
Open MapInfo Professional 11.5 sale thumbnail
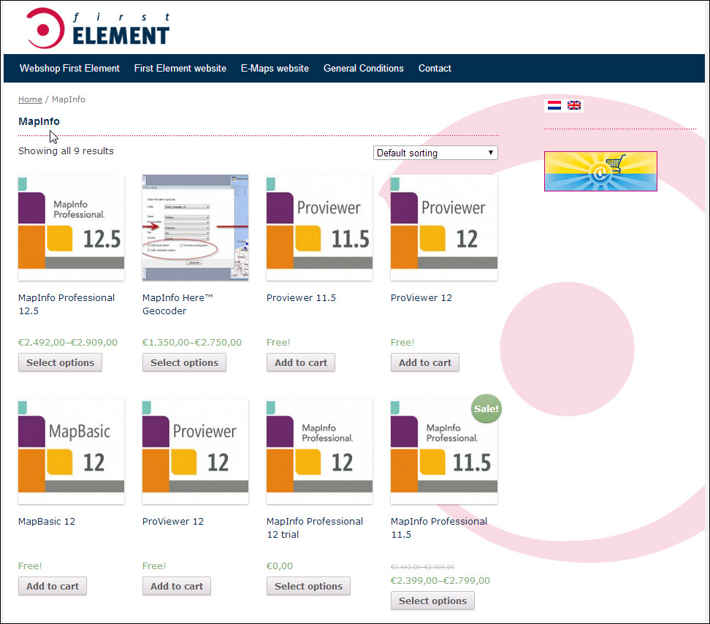pyautogui.click(x=444, y=452)
